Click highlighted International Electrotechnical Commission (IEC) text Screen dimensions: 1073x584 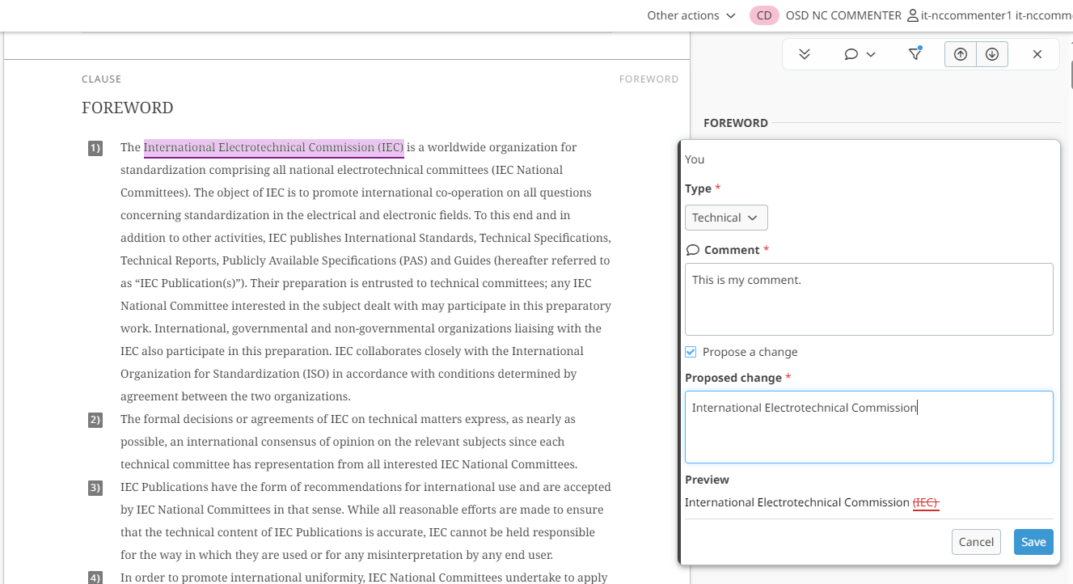(x=273, y=147)
